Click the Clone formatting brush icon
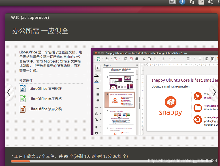Image resolution: width=220 pixels, height=166 pixels. [x=163, y=59]
